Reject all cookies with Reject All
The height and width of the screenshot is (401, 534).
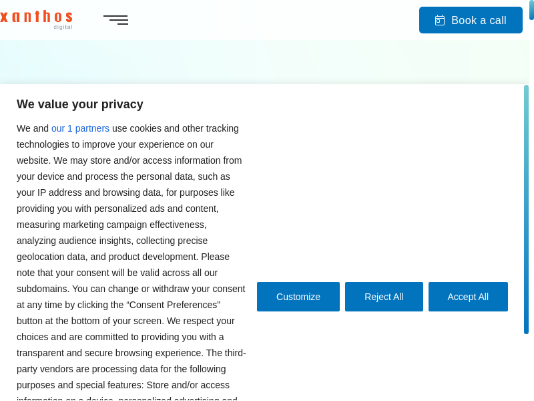click(x=384, y=297)
